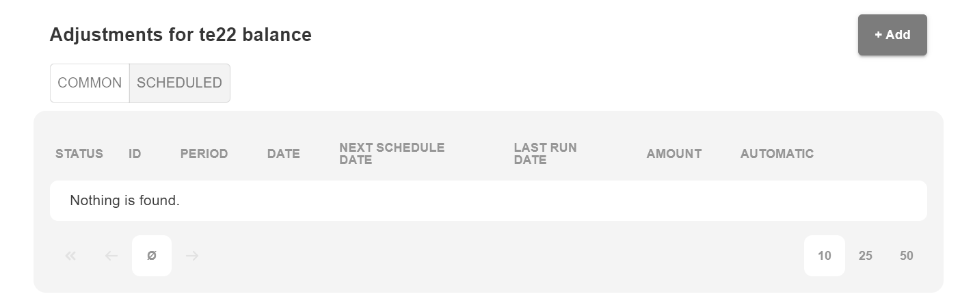
Task: Select the Scheduled tab
Action: 179,83
